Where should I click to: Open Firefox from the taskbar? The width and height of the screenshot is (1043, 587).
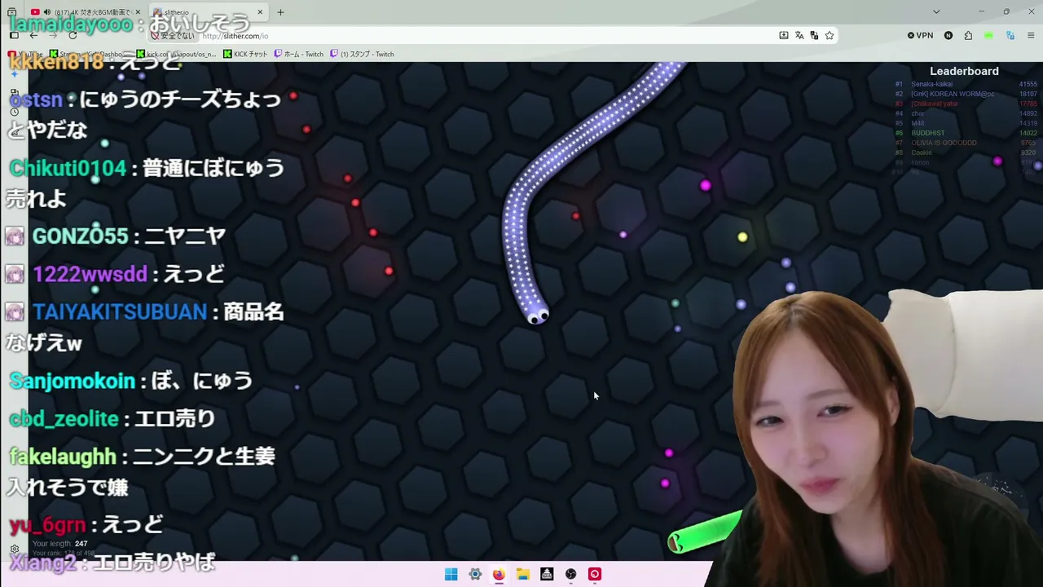point(499,574)
